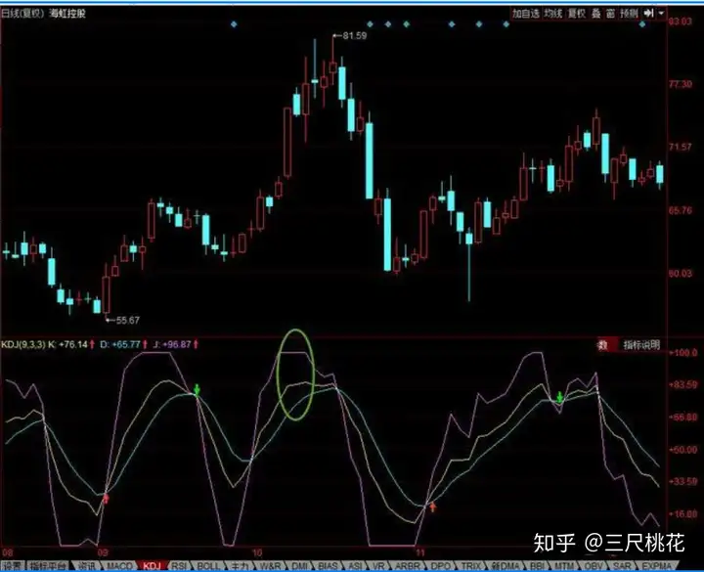Click the 71.57 price axis label

[x=681, y=147]
